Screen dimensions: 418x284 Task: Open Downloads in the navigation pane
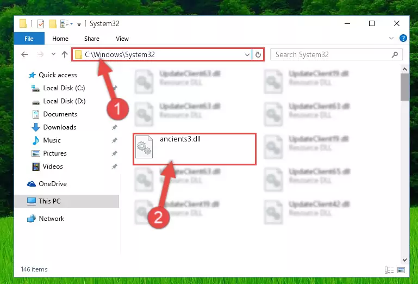pyautogui.click(x=60, y=127)
